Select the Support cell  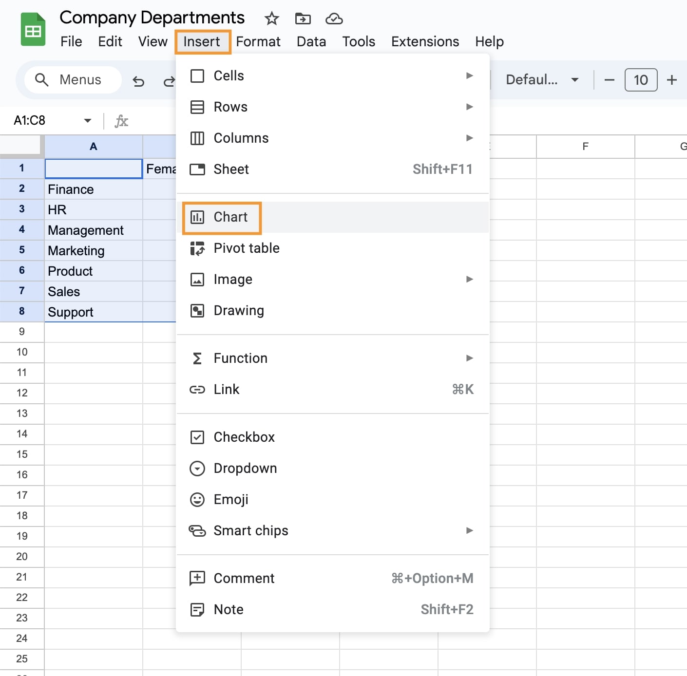[x=94, y=312]
